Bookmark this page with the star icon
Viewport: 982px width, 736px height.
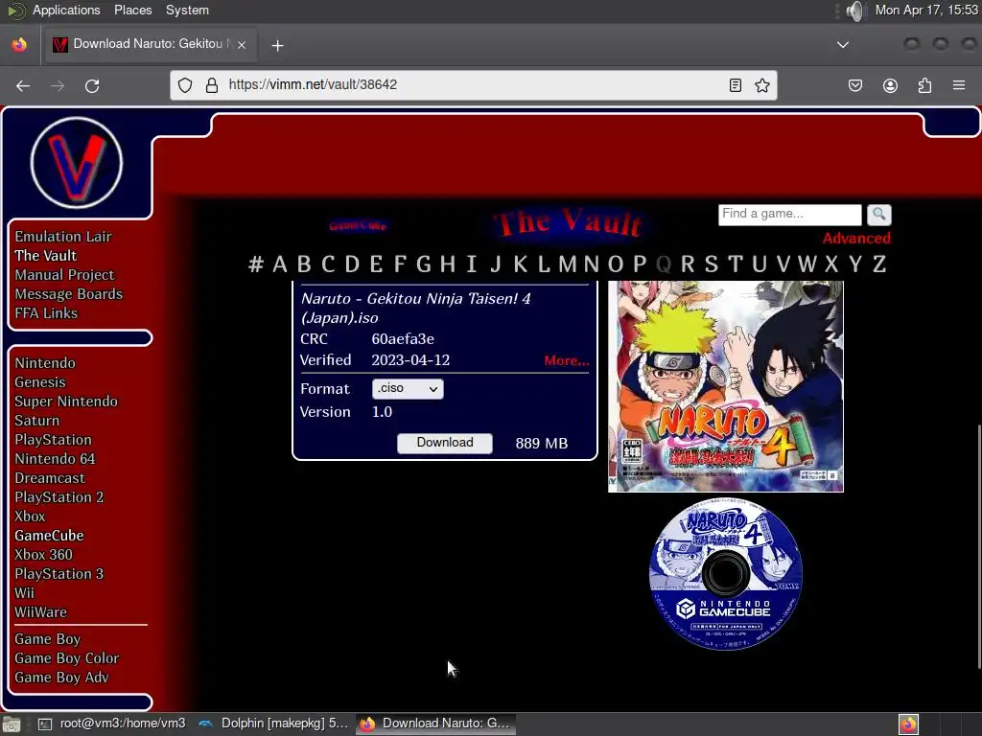tap(762, 85)
